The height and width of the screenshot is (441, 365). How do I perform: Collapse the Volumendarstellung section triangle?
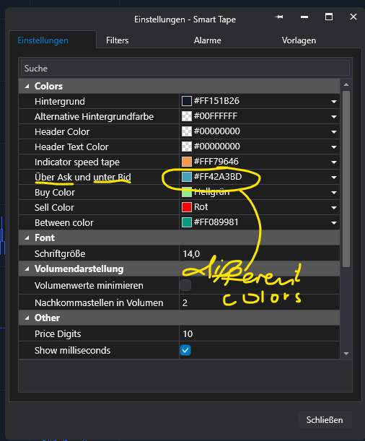click(x=27, y=269)
